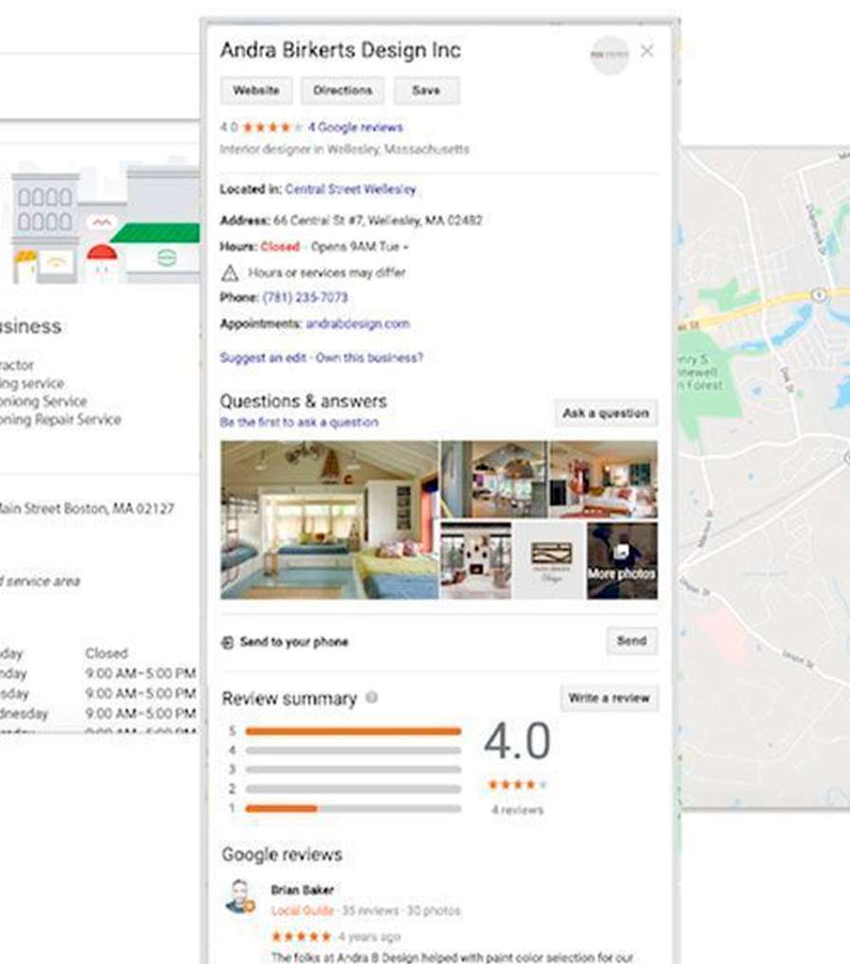Click the star rating icons beside 4.0

pos(273,127)
